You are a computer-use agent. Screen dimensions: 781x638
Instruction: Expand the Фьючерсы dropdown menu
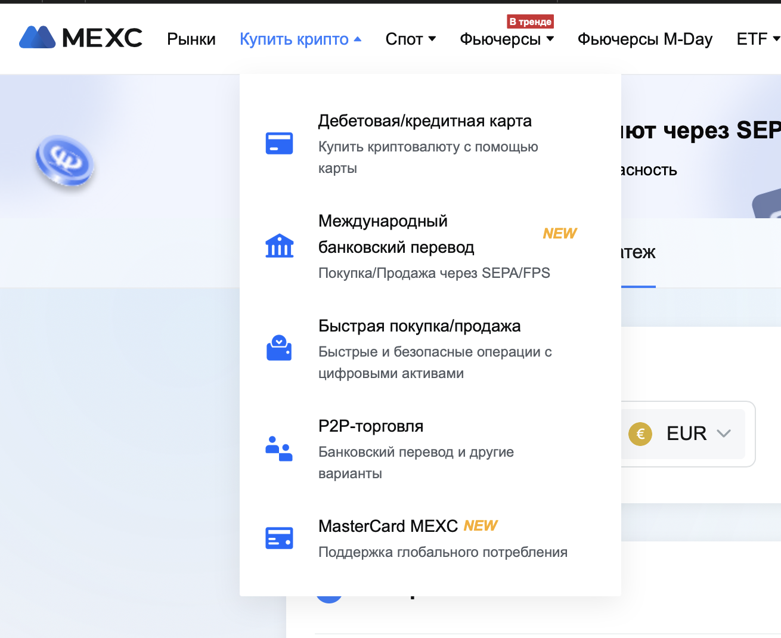pyautogui.click(x=506, y=39)
